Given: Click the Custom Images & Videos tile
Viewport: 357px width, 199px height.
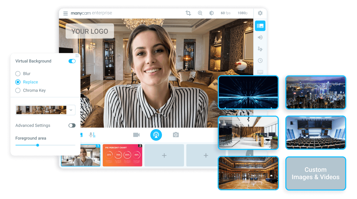Looking at the screenshot, I should [316, 173].
